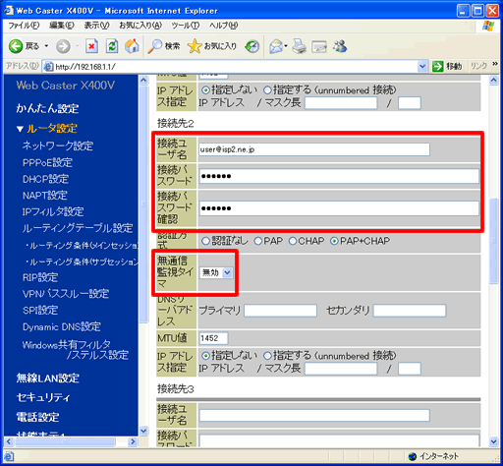
Task: Open ネットワーク設定 link
Action: [x=58, y=146]
